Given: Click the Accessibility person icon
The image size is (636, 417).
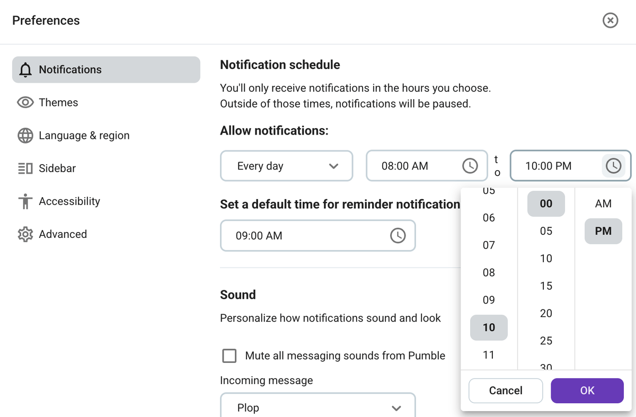Looking at the screenshot, I should [x=24, y=201].
